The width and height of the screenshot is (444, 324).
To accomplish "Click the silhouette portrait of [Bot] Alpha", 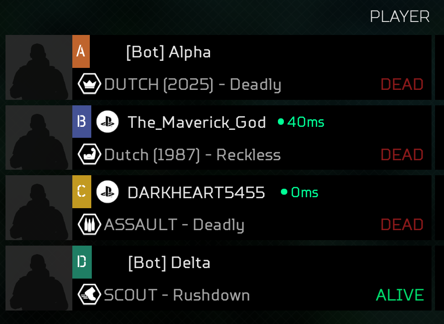I will click(39, 67).
